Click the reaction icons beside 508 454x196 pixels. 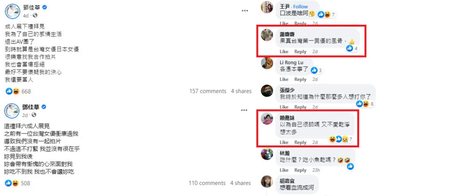(12, 183)
